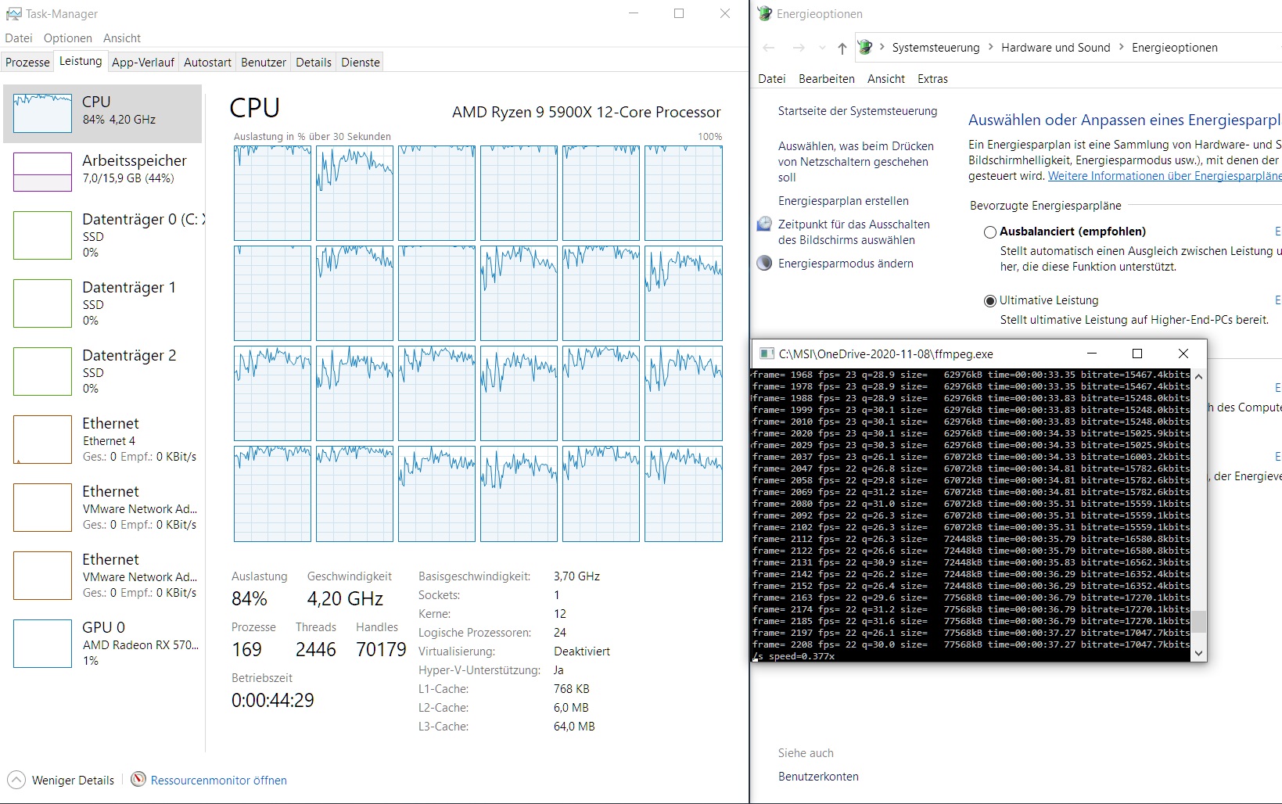Open the Extras menu in Energieoptionen
Viewport: 1282px width, 804px height.
pyautogui.click(x=932, y=78)
